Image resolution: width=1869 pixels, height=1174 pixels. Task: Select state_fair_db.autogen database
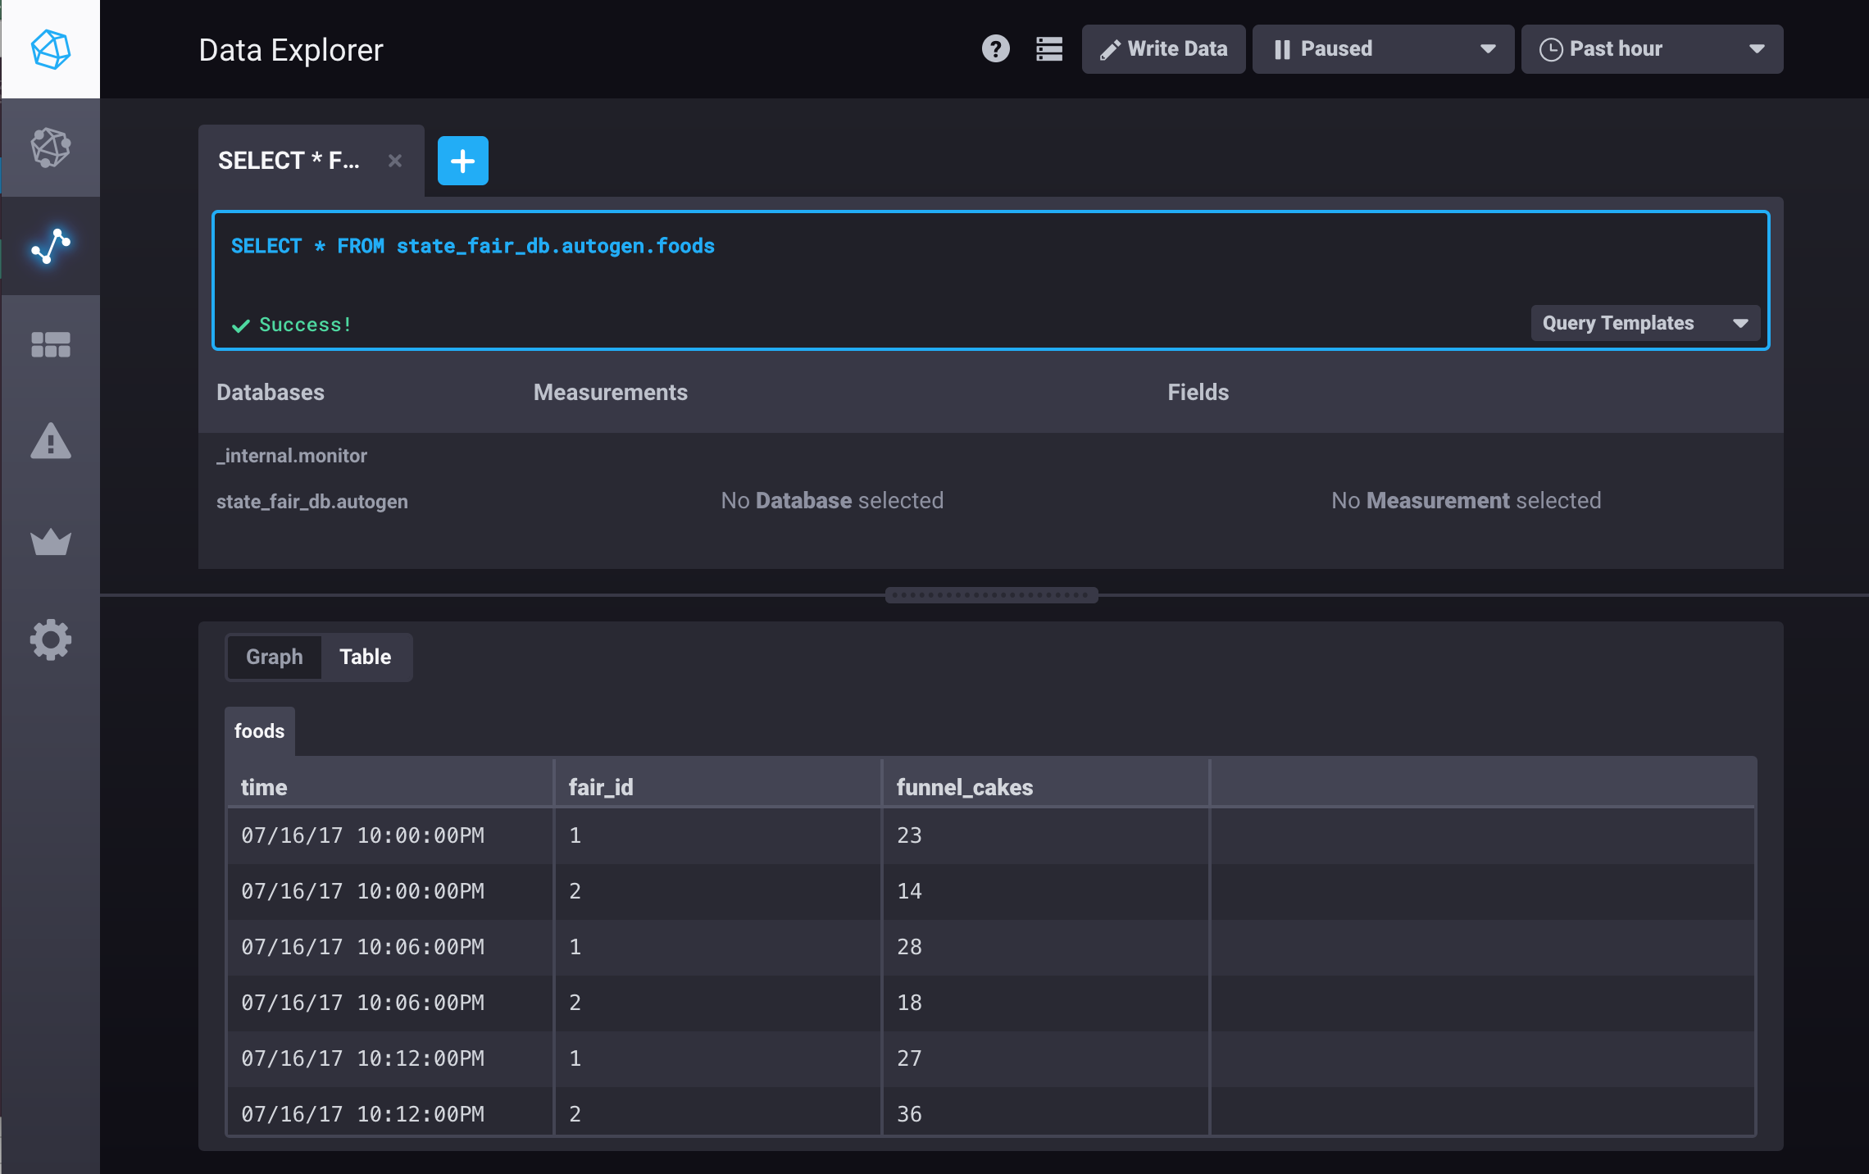click(x=311, y=502)
